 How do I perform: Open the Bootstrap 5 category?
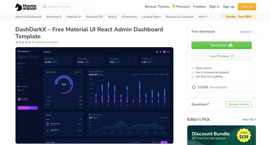click(x=54, y=17)
